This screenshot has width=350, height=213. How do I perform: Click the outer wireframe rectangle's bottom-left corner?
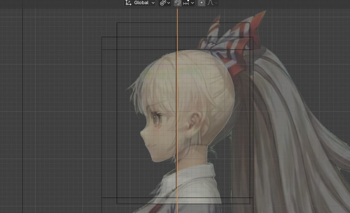[x=102, y=198]
